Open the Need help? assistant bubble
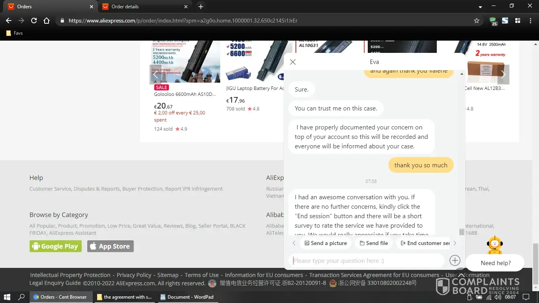Viewport: 539px width, 303px height. point(495,263)
